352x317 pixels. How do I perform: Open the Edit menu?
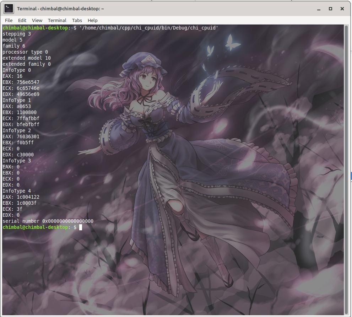coord(22,21)
